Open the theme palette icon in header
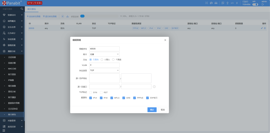 [211, 3]
